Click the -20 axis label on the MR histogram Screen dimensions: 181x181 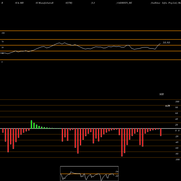pyautogui.click(x=177, y=136)
